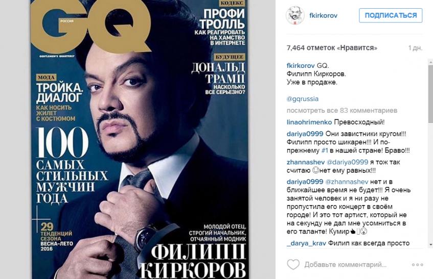Image resolution: width=433 pixels, height=279 pixels.
Task: Open the #1 hashtag link
Action: pos(325,150)
